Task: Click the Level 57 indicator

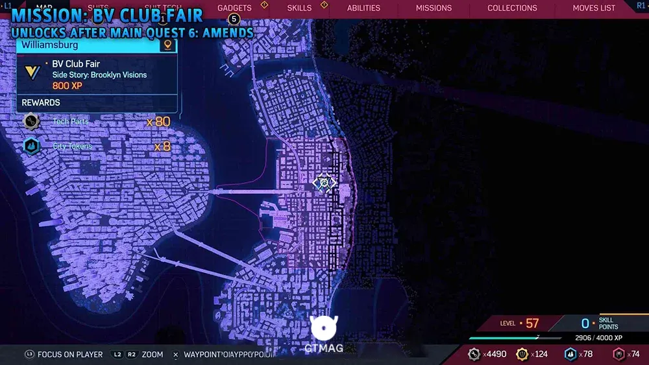Action: tap(519, 324)
